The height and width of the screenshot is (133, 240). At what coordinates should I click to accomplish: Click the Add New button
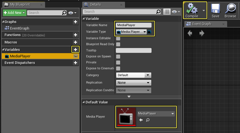tap(14, 13)
